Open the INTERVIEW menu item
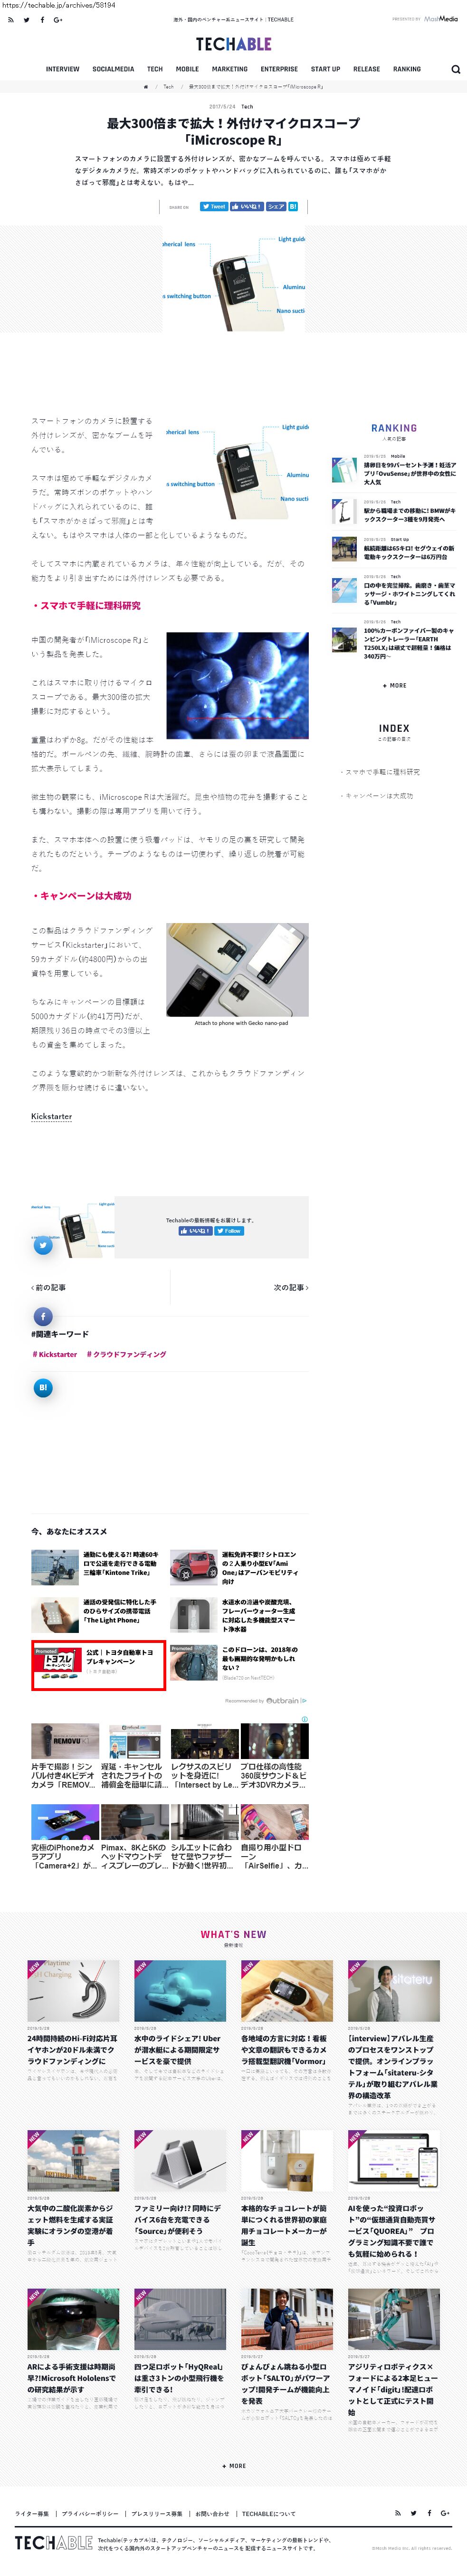Screen dimensions: 467x2576 (62, 70)
